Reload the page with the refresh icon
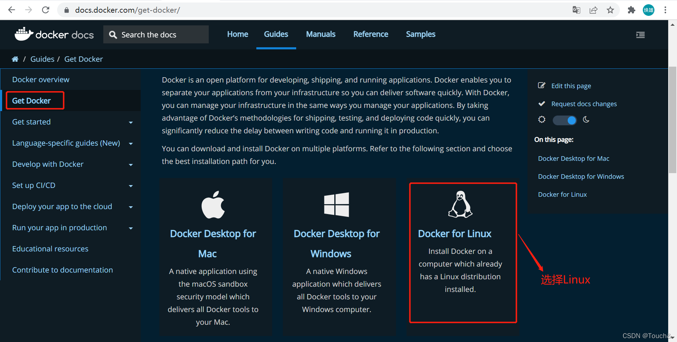The image size is (677, 342). click(45, 10)
